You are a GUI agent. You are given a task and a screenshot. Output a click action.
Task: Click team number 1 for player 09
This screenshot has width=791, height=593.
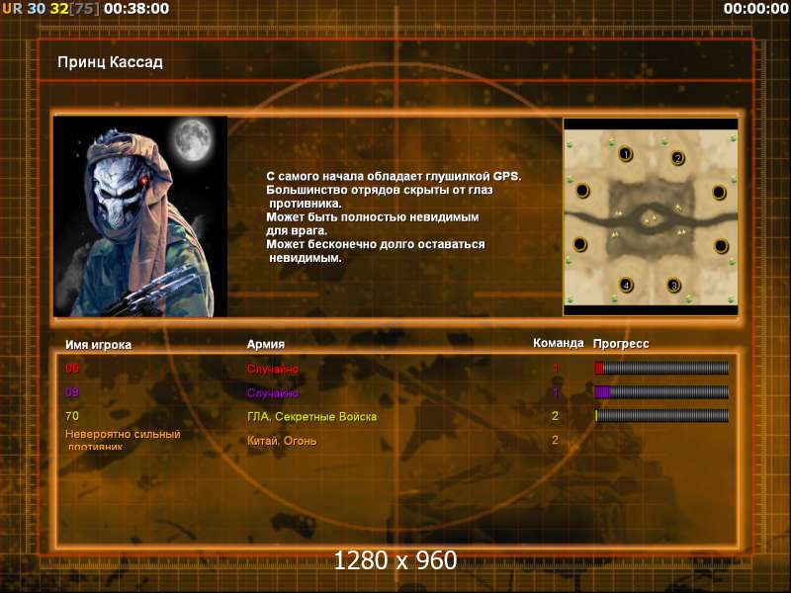[556, 391]
